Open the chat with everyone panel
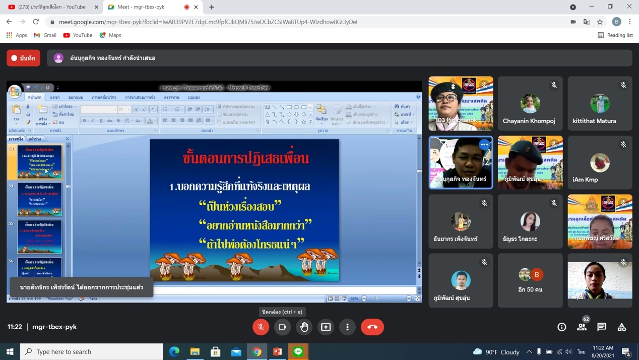The image size is (639, 360). point(602,327)
